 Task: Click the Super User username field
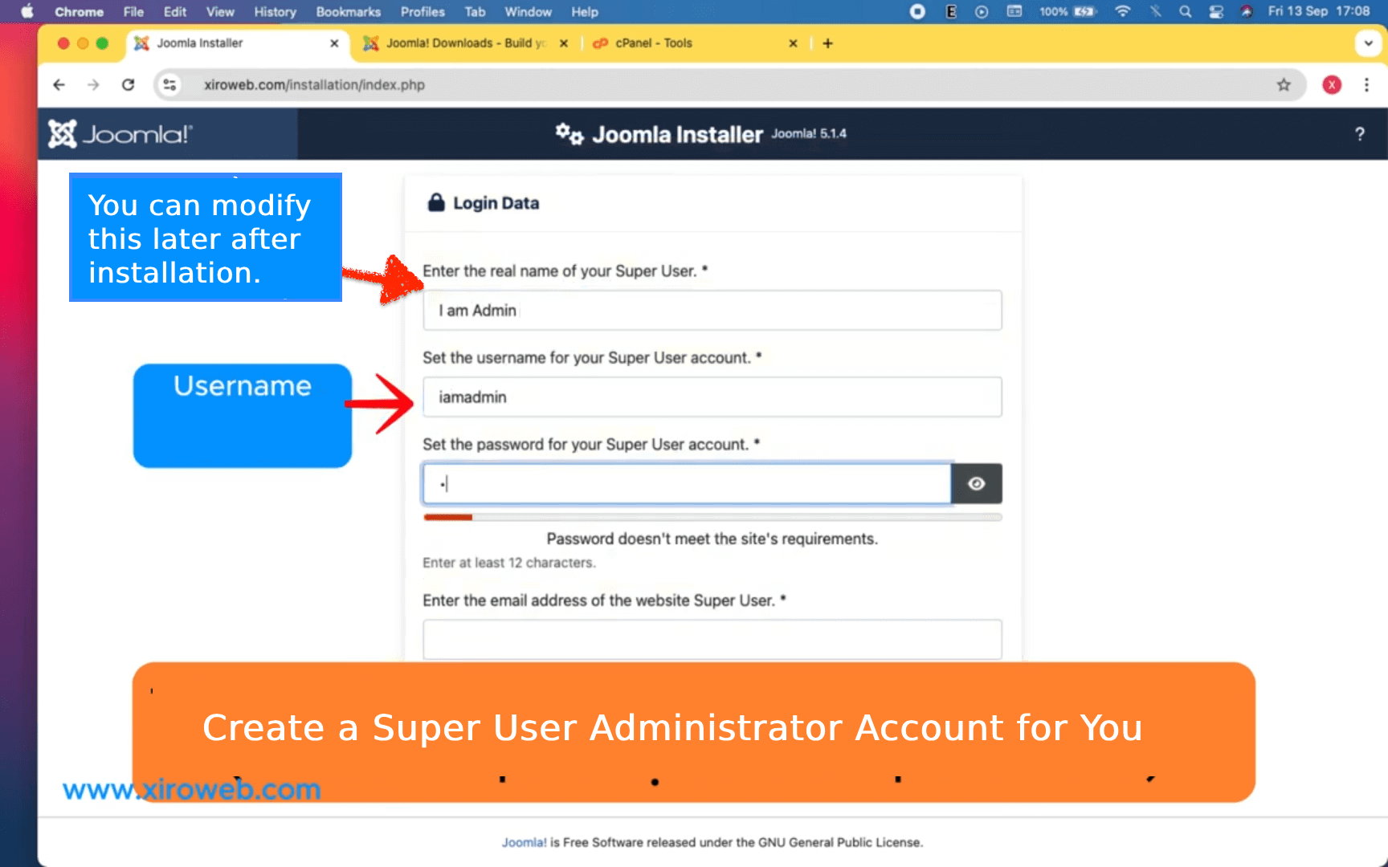[712, 397]
